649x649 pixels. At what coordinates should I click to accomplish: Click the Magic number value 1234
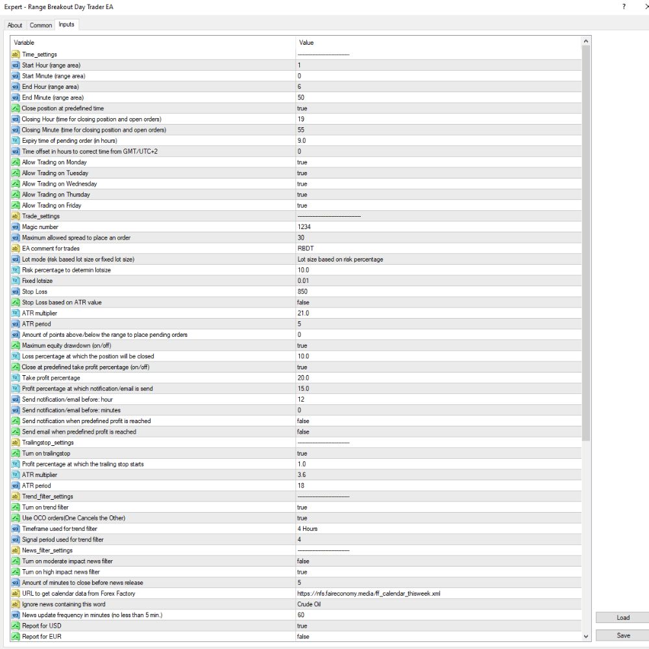304,227
